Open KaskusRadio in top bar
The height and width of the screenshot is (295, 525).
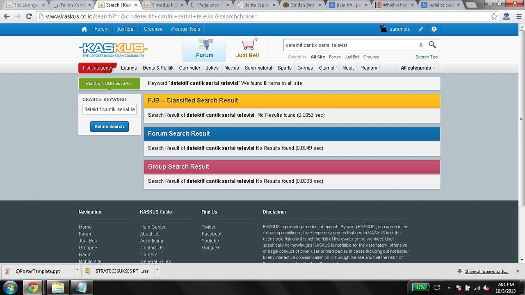pos(185,29)
